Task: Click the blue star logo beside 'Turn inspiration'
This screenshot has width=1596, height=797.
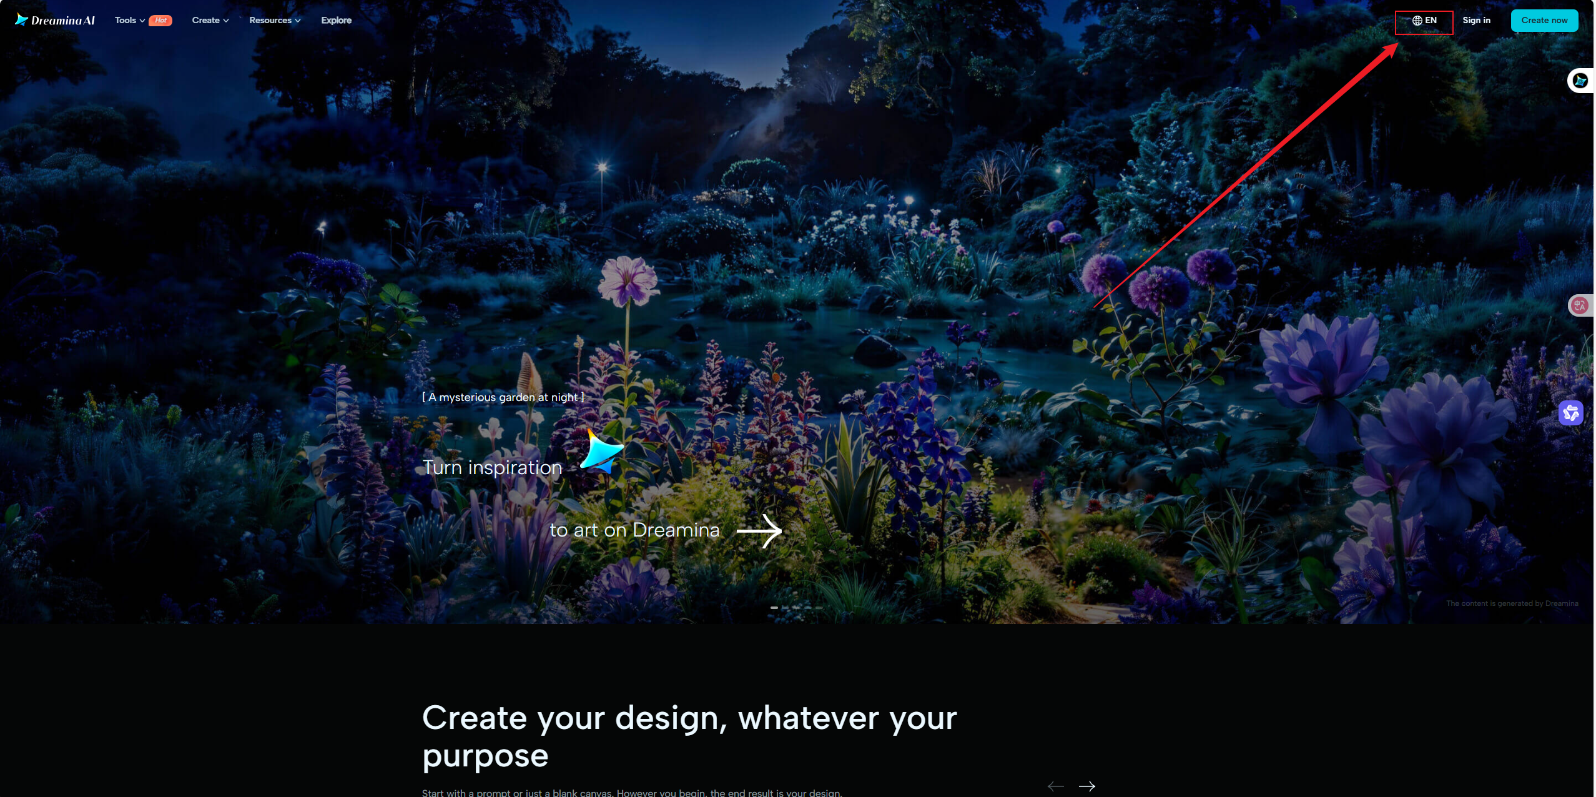Action: (601, 451)
